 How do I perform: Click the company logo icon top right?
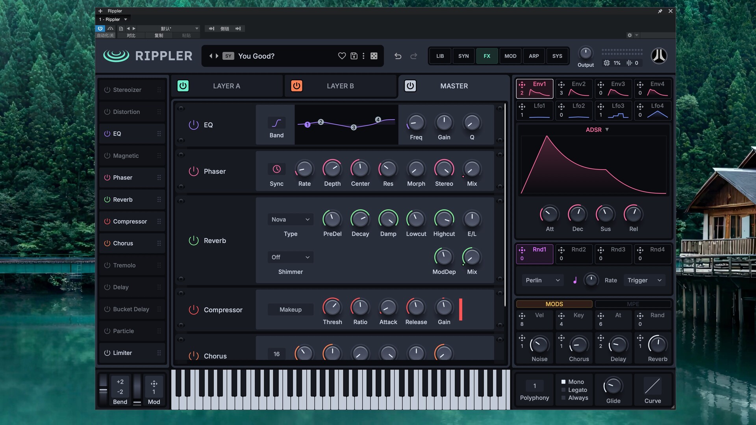coord(659,56)
